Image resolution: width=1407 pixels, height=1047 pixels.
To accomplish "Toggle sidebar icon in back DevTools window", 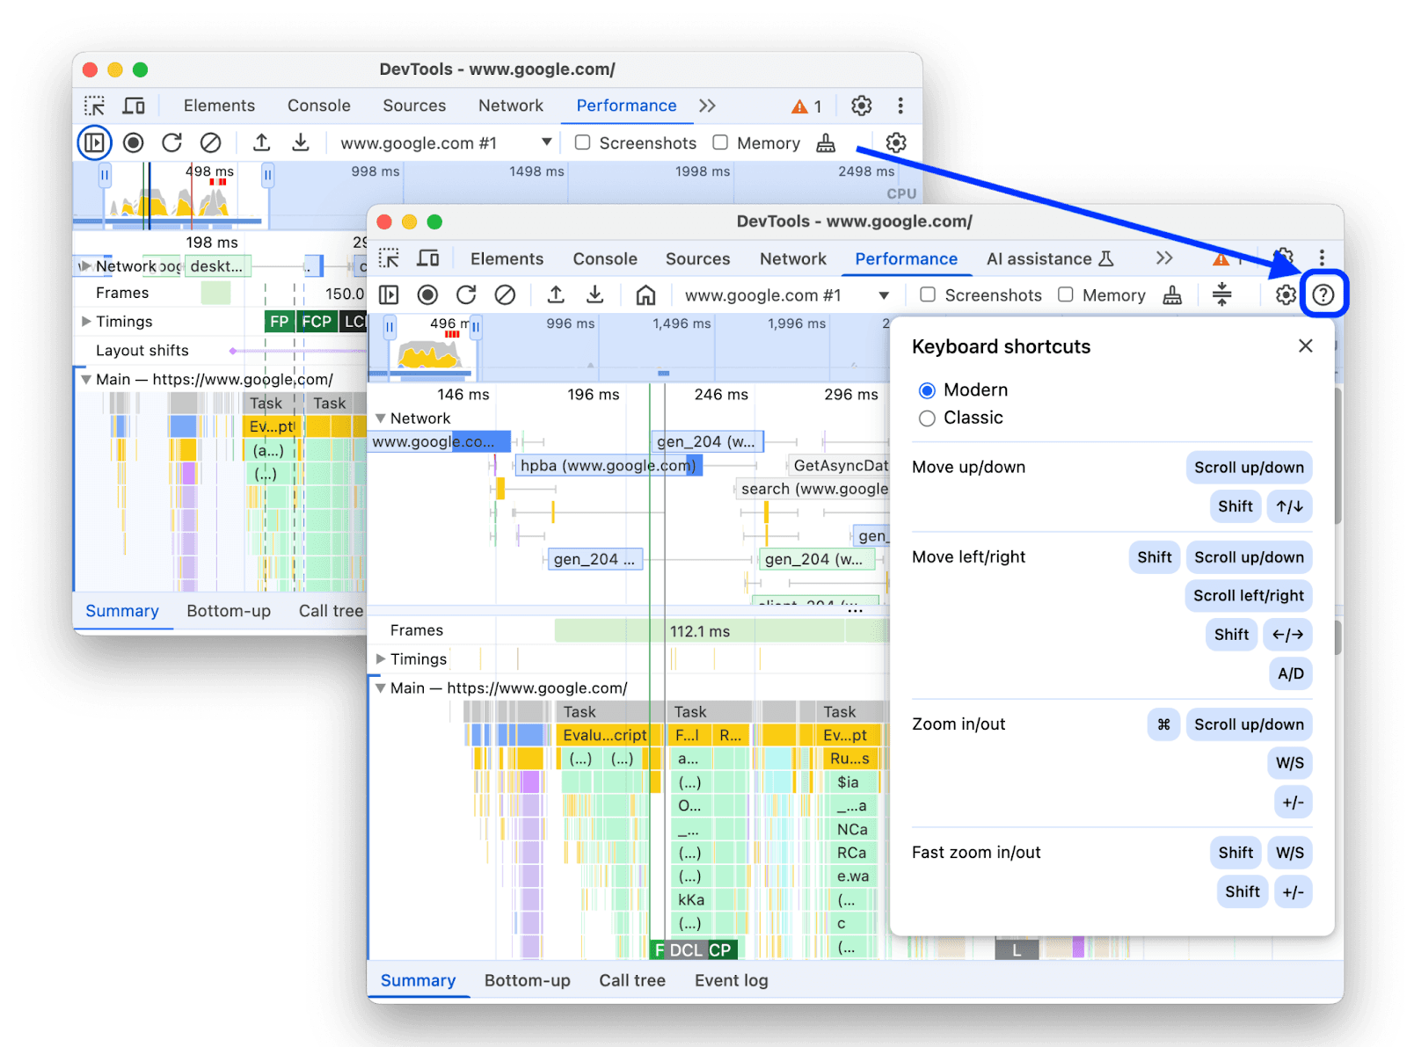I will click(x=94, y=142).
